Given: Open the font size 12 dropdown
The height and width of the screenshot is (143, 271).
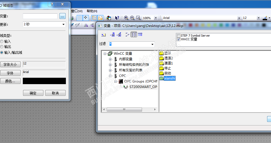Looking at the screenshot, I should click(258, 18).
